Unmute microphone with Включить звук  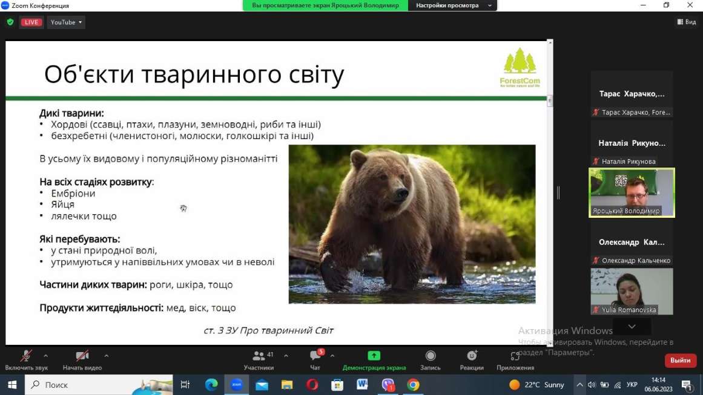(26, 360)
